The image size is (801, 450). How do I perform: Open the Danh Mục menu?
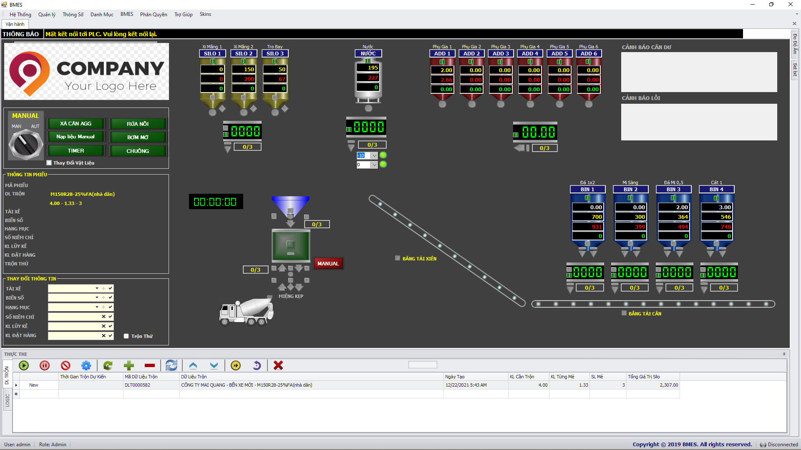click(x=102, y=14)
